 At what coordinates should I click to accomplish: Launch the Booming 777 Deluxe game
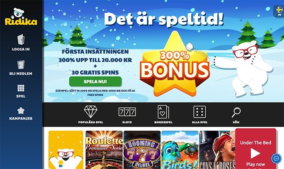click(x=142, y=150)
